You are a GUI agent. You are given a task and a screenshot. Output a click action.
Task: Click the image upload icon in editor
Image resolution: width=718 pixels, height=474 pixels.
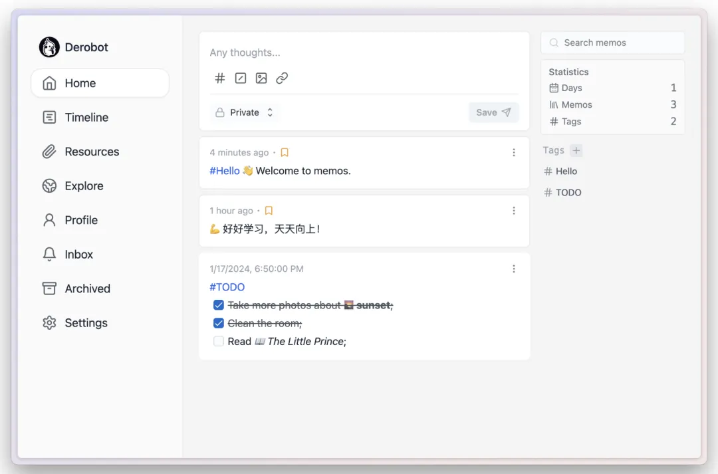(x=261, y=78)
